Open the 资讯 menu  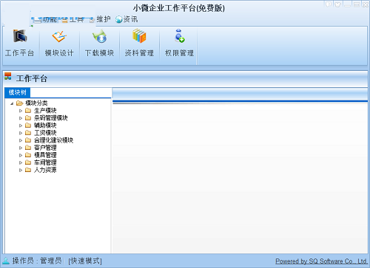click(x=127, y=19)
